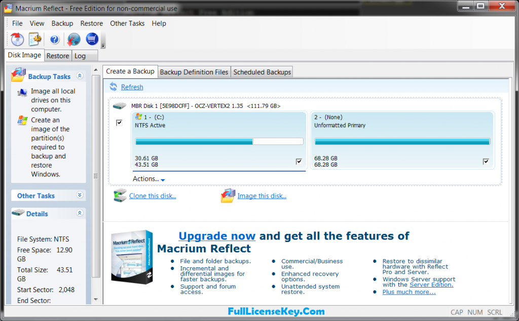
Task: Click the left panel scroll down arrow
Action: [x=96, y=300]
